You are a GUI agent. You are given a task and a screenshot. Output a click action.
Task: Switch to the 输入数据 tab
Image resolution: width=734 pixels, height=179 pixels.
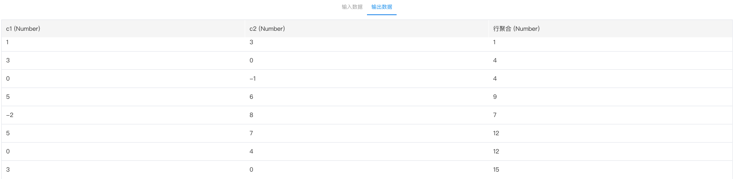[x=352, y=7]
